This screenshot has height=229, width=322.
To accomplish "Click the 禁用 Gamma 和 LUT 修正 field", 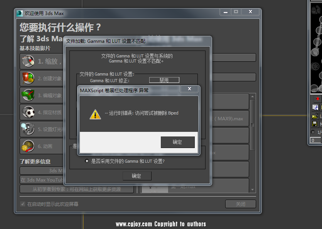I will (164, 80).
